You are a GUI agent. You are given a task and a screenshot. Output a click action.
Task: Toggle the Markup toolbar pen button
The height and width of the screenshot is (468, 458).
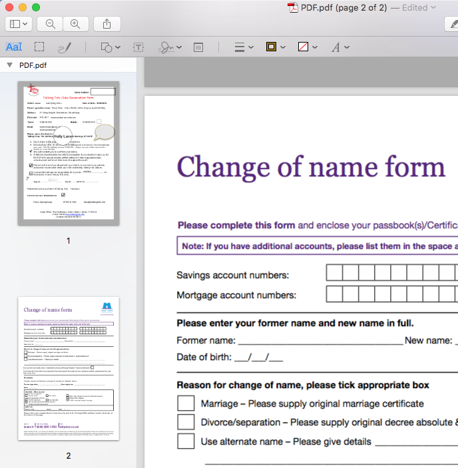pos(452,24)
